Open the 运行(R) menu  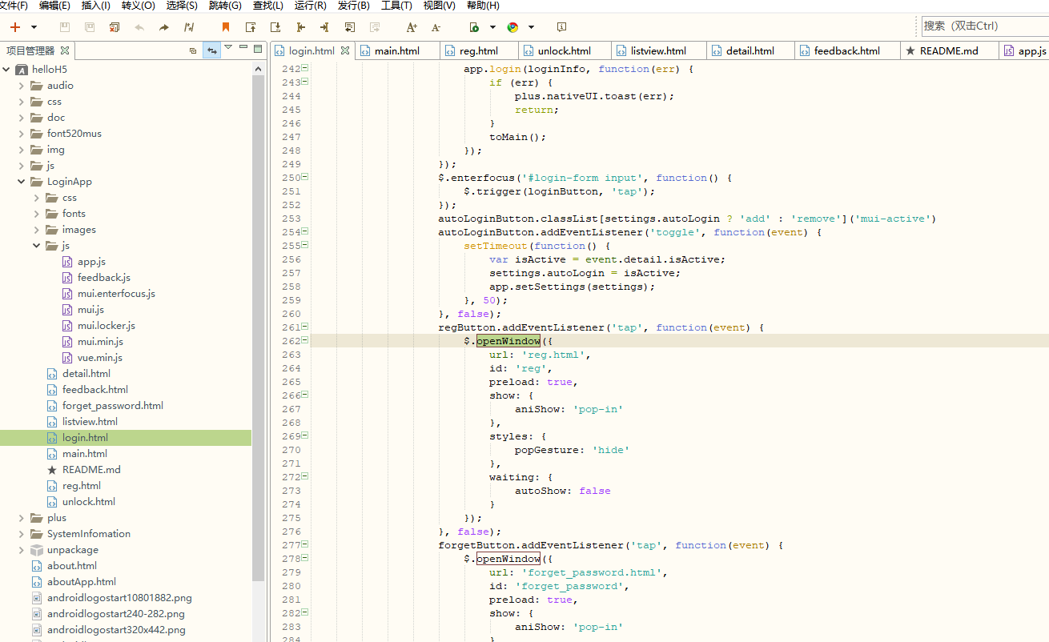click(311, 6)
